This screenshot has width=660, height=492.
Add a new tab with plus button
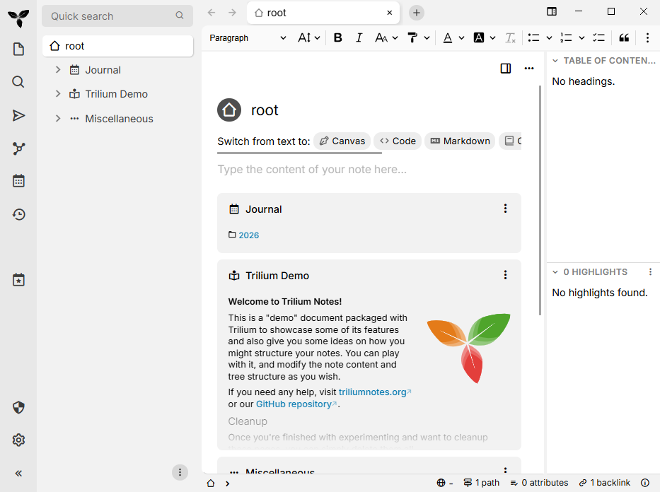point(416,13)
